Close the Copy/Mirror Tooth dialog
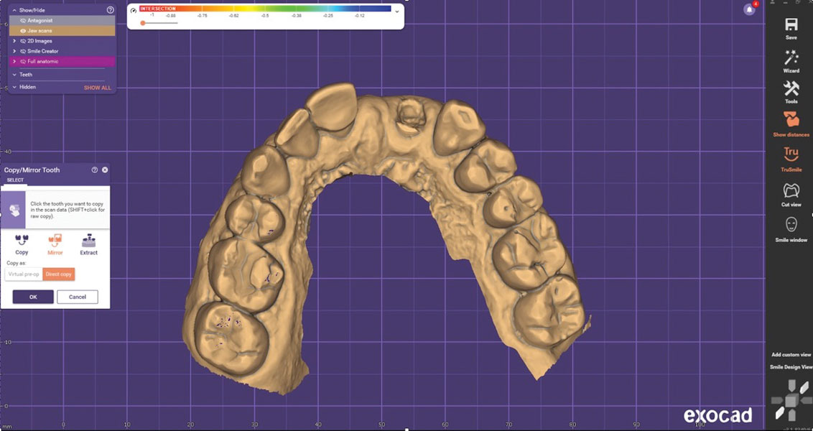 coord(106,170)
